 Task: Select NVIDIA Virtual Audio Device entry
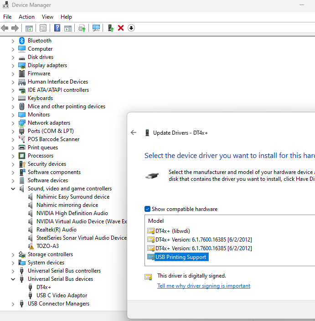point(82,221)
